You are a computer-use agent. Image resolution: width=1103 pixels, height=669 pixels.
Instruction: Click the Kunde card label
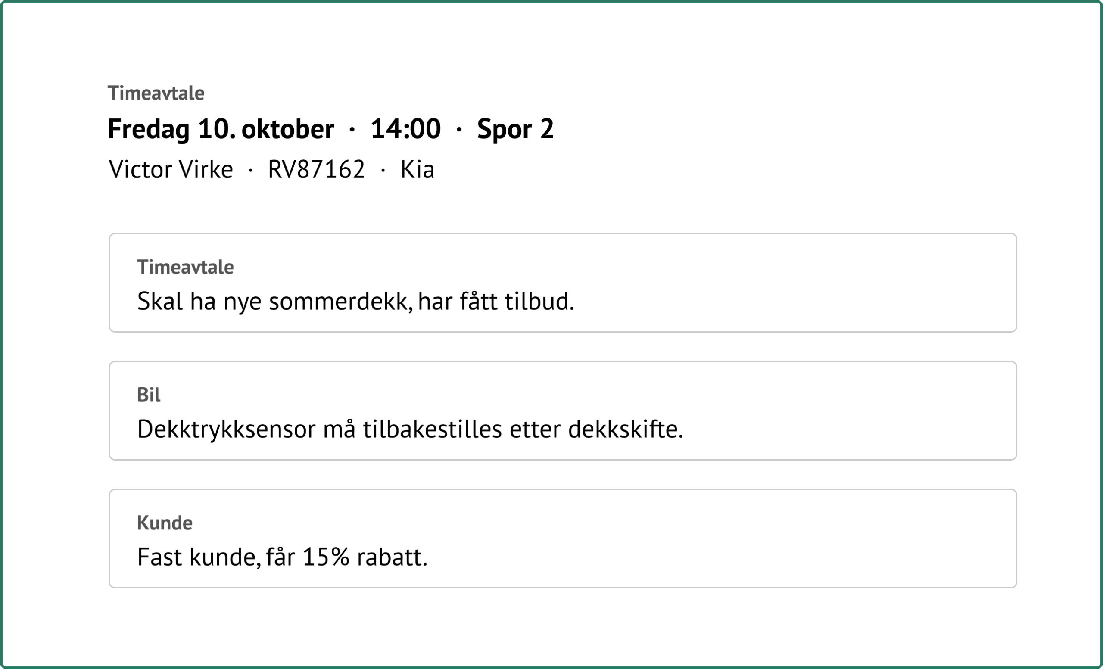coord(164,523)
